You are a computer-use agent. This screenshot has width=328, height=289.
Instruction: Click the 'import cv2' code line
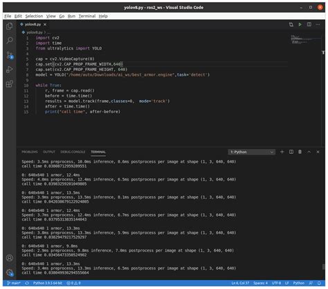(47, 38)
